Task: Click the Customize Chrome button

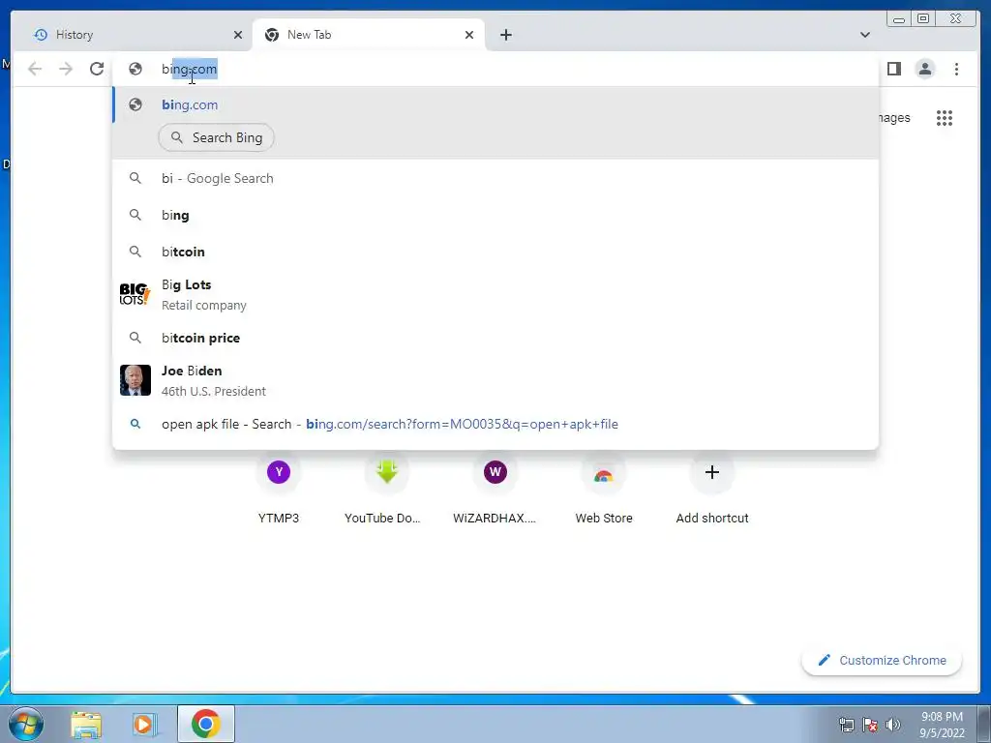Action: (x=882, y=660)
